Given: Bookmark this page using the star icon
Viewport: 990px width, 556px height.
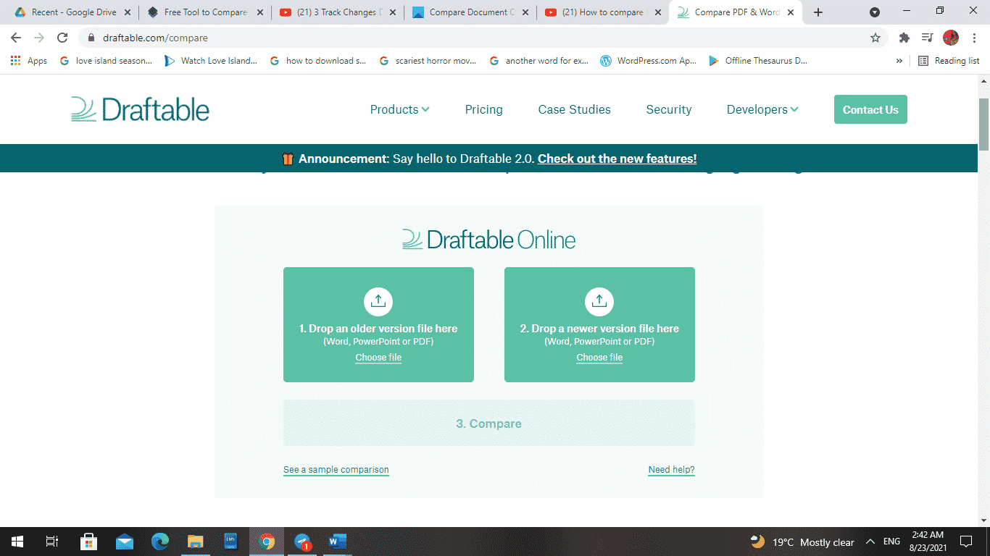Looking at the screenshot, I should (875, 36).
